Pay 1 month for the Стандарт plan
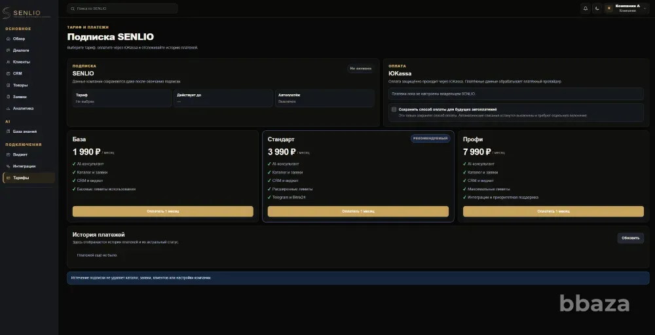The width and height of the screenshot is (655, 335). (x=358, y=211)
